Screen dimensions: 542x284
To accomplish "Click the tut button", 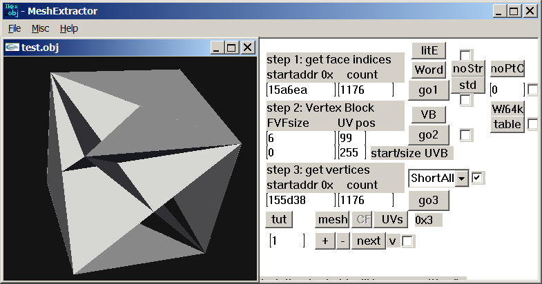I will pos(279,219).
